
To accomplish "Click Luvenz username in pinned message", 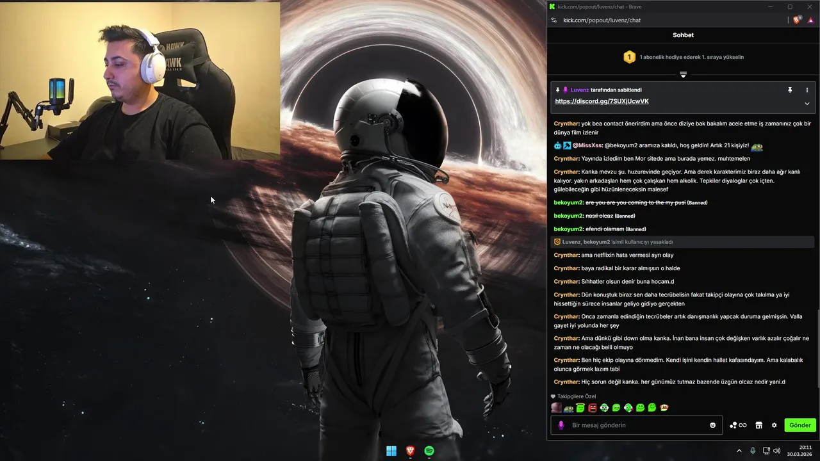I will click(580, 90).
